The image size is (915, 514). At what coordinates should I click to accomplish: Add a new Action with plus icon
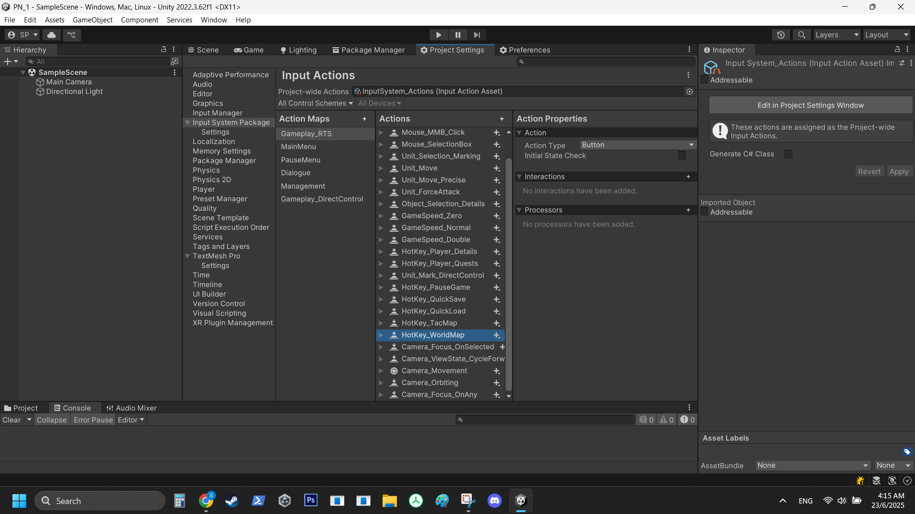502,119
